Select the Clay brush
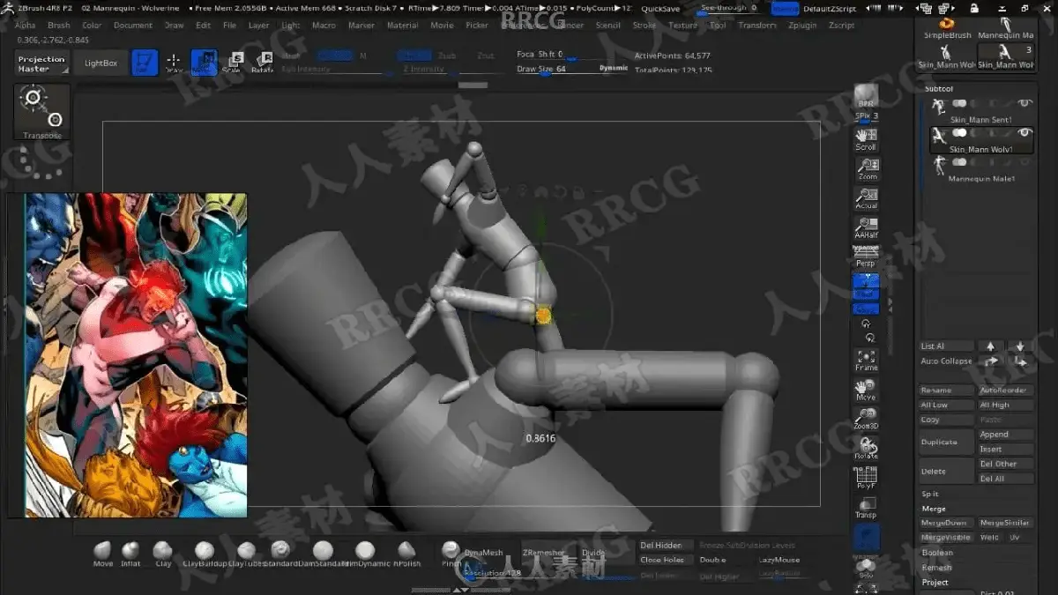This screenshot has height=595, width=1058. [163, 553]
